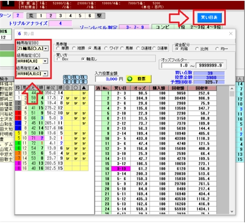Click odds filter minimum field 1.0

[175, 66]
